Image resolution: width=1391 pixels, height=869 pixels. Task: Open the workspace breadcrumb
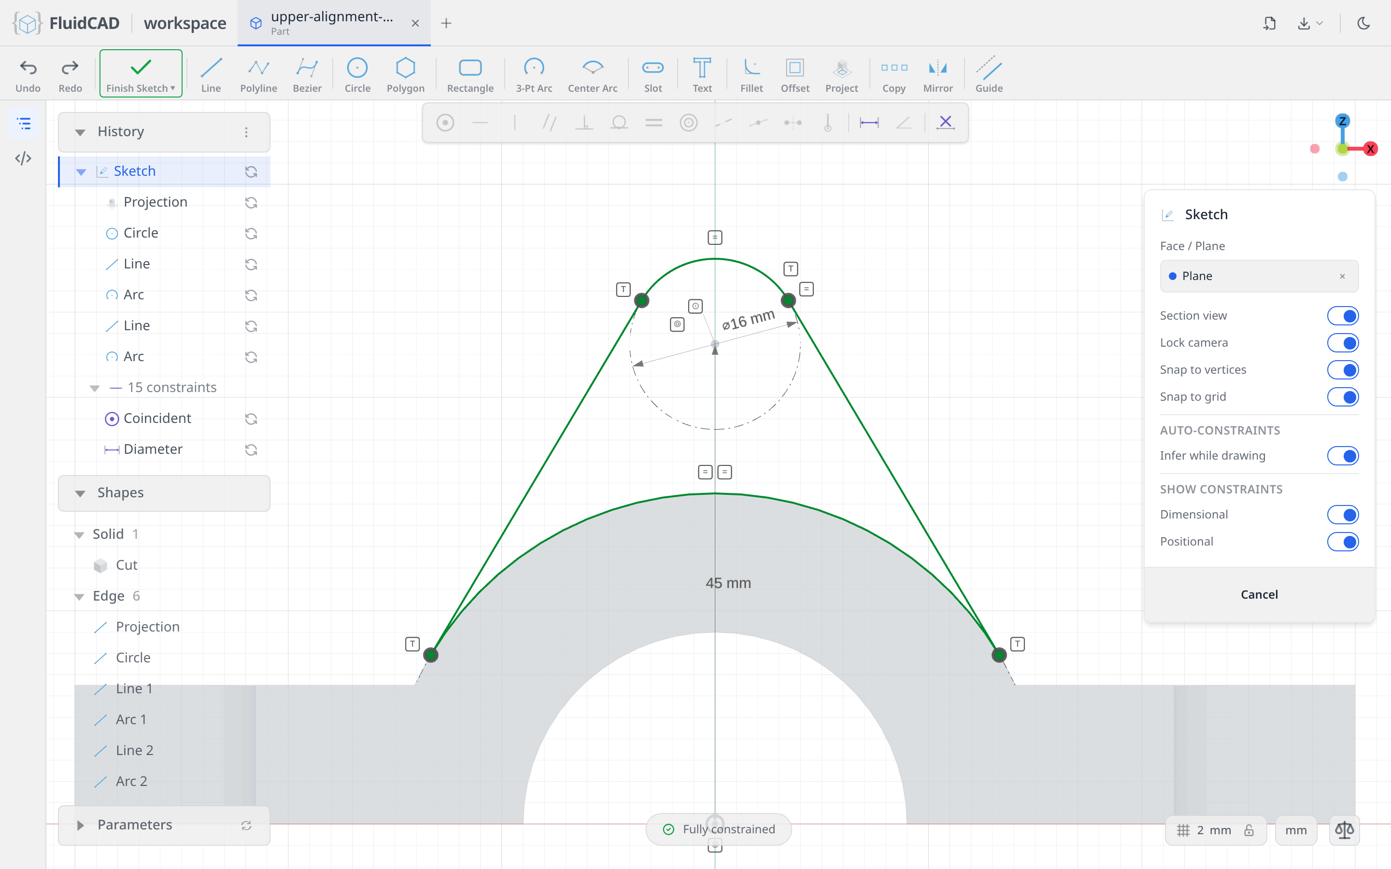(x=185, y=23)
